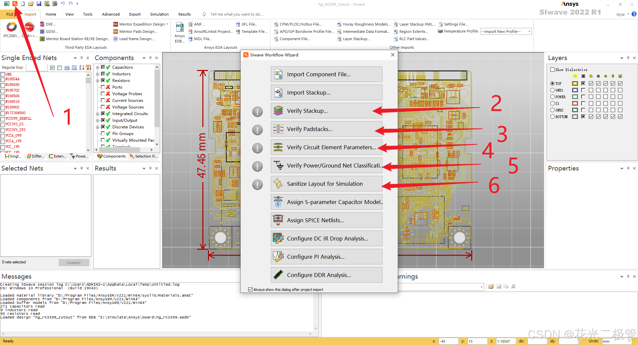The height and width of the screenshot is (345, 638).
Task: Launch the SIwave Workflow Wizard toolbar icon
Action: point(15,4)
